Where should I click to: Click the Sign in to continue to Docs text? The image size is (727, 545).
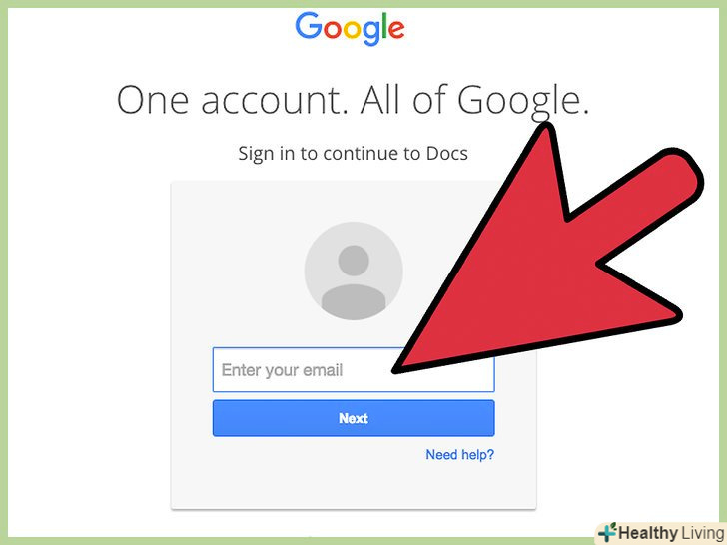click(353, 154)
